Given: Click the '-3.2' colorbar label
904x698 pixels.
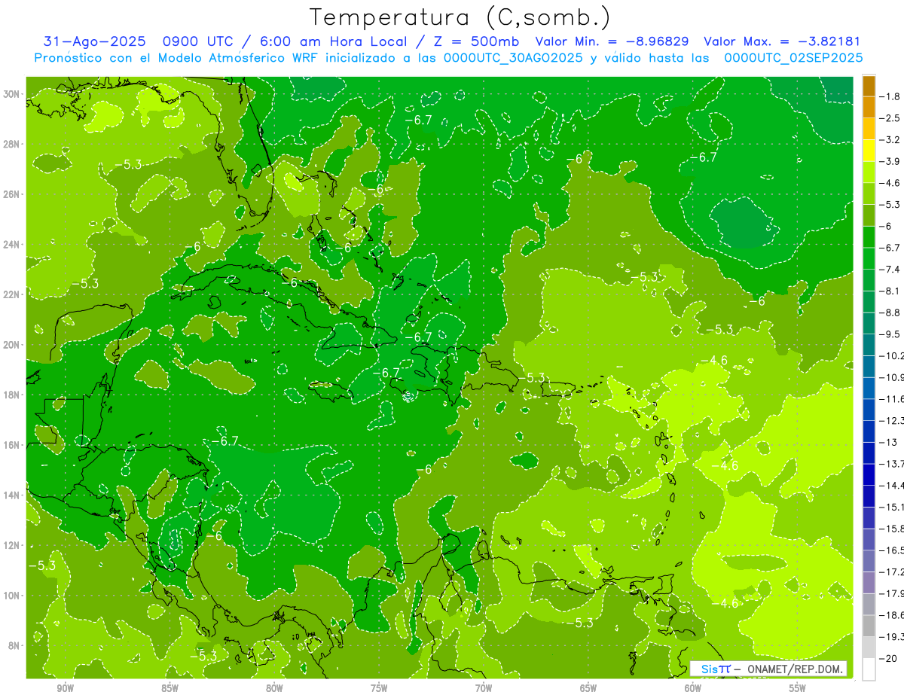Looking at the screenshot, I should [x=890, y=140].
